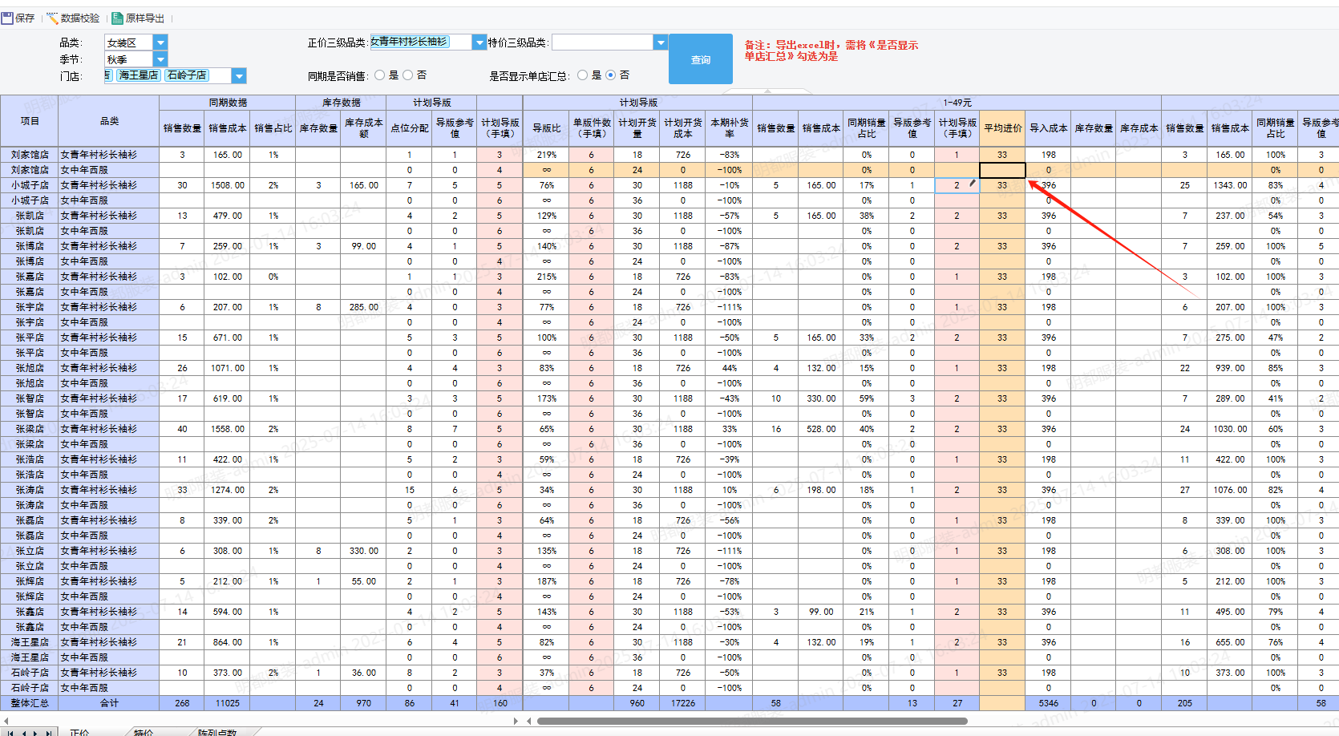1339x736 pixels.
Task: Click the empty 特价三级品类 input field
Action: coord(603,42)
